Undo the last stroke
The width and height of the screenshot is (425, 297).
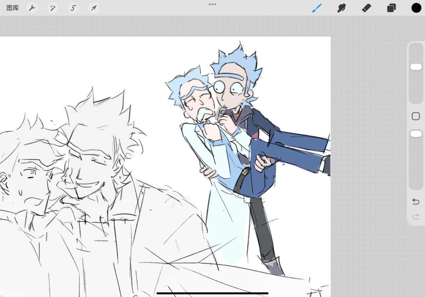pos(416,201)
